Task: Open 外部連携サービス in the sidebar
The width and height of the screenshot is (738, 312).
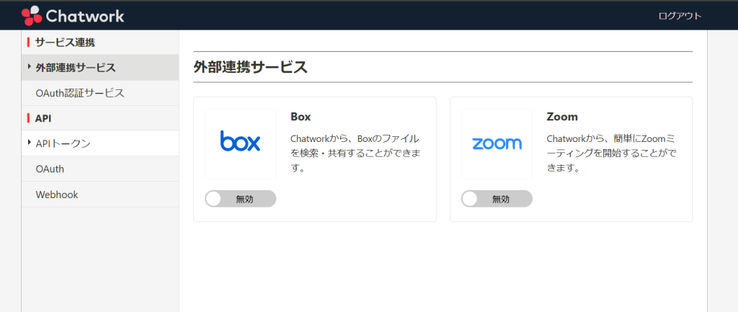Action: click(75, 68)
